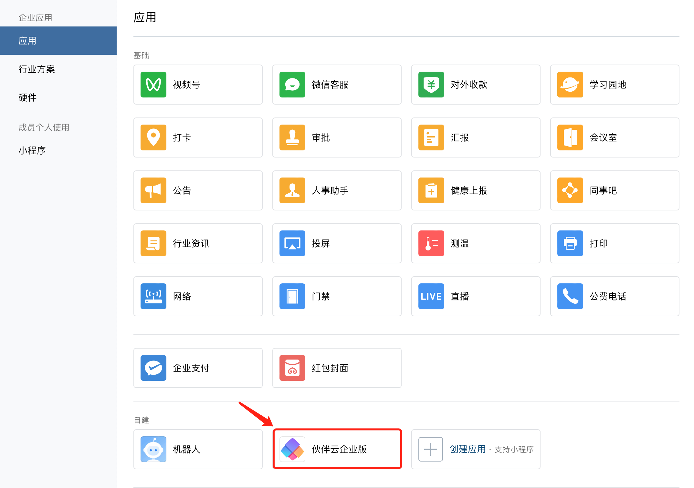
Task: Click the 机器人 label text
Action: [186, 449]
